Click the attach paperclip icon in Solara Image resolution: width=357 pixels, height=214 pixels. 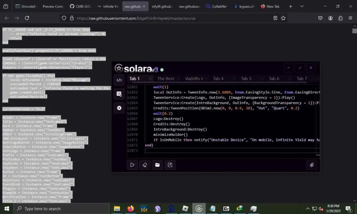[312, 165]
